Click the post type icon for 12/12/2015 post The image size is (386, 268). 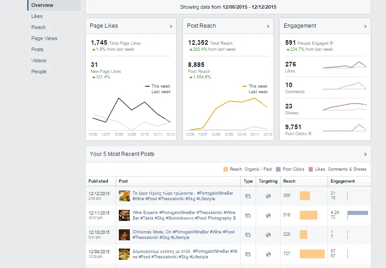(248, 196)
